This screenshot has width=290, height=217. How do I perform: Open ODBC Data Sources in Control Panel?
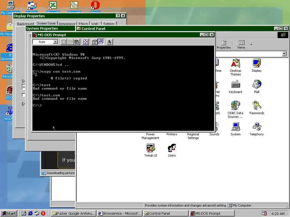(x=235, y=110)
